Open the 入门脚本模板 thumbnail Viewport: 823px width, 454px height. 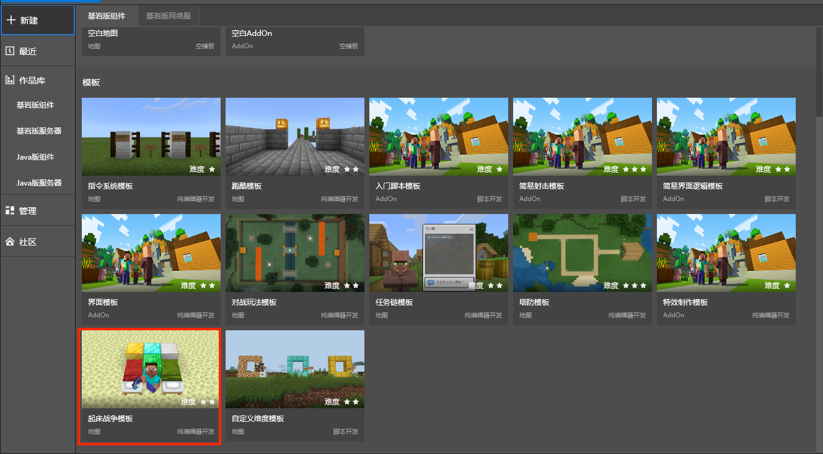coord(439,137)
